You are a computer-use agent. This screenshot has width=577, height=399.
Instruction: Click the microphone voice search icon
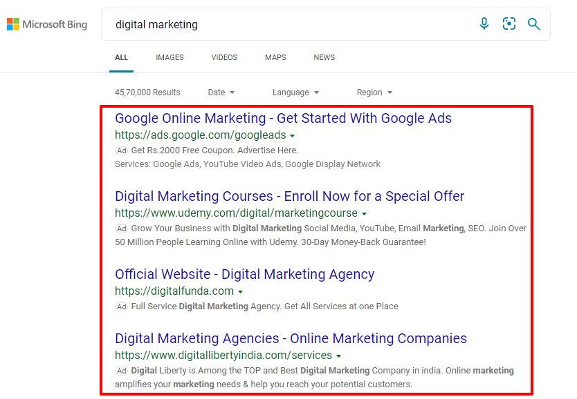point(484,24)
